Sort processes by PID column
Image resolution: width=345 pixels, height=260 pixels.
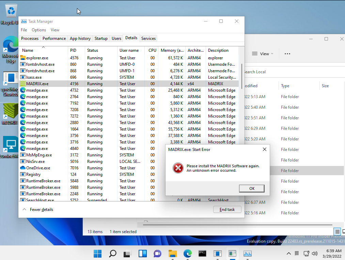point(76,50)
